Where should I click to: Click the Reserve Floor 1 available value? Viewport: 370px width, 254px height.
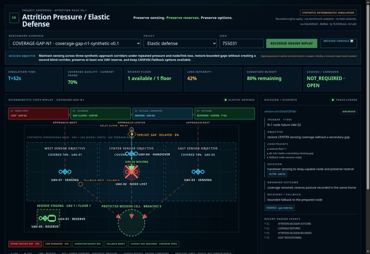[149, 78]
